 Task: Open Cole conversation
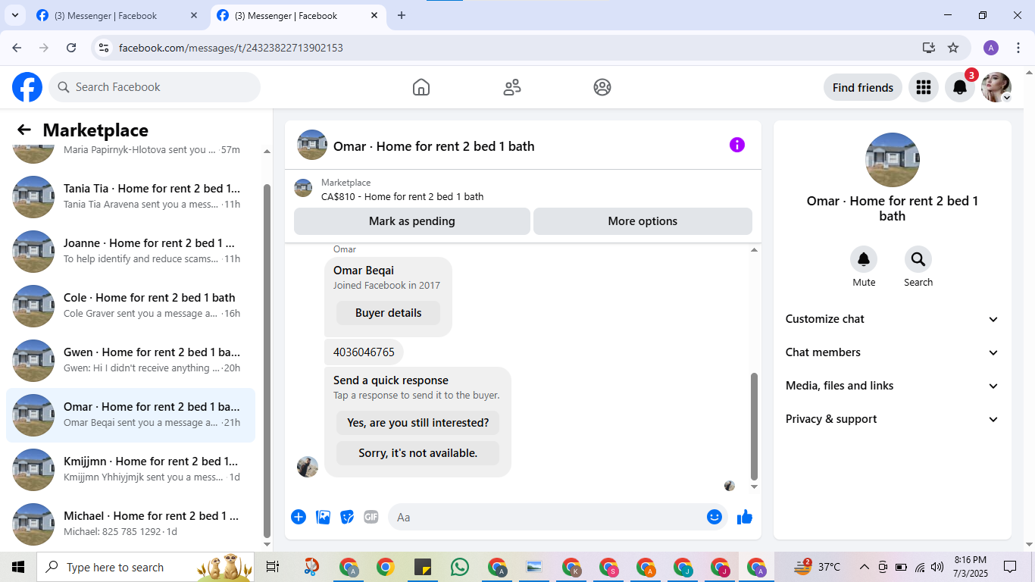pos(130,305)
